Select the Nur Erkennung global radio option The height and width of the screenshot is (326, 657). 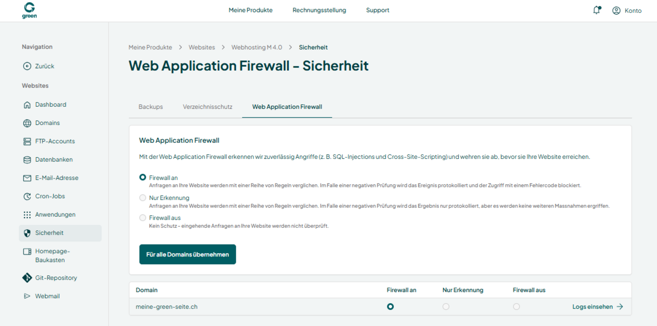(143, 198)
